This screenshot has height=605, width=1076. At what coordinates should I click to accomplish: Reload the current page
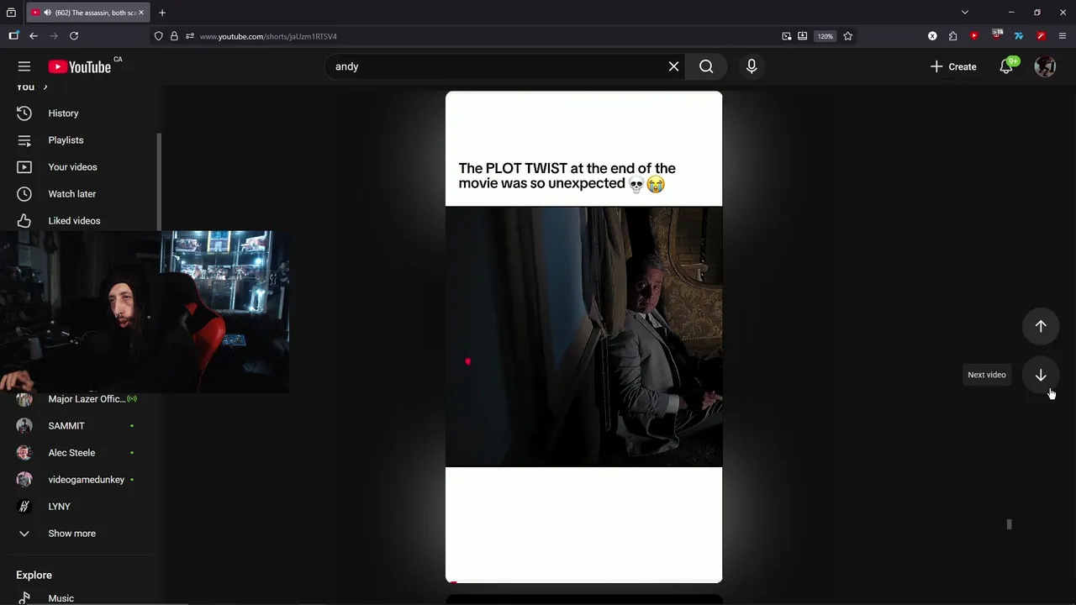74,36
